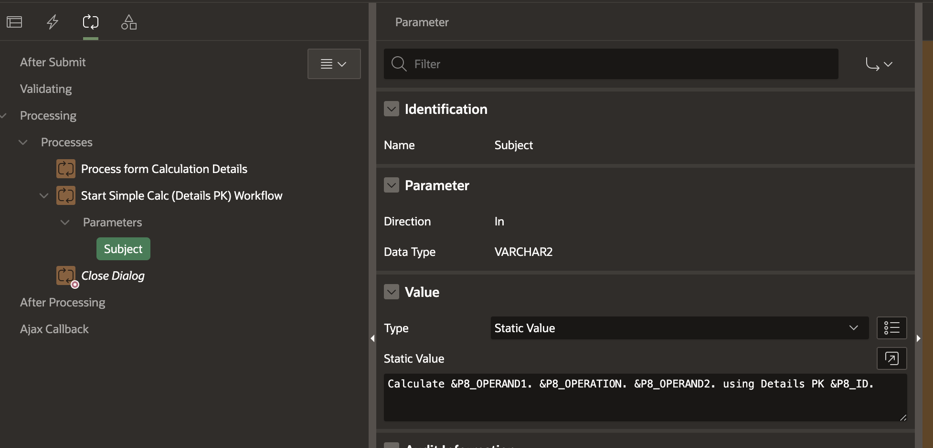The width and height of the screenshot is (933, 448).
Task: Select the Validating node
Action: tap(46, 89)
